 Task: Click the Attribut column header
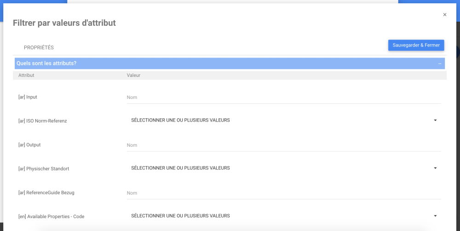click(26, 75)
